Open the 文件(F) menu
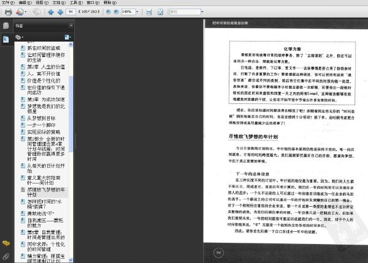Screen dimensions: 368x263 pyautogui.click(x=8, y=2)
